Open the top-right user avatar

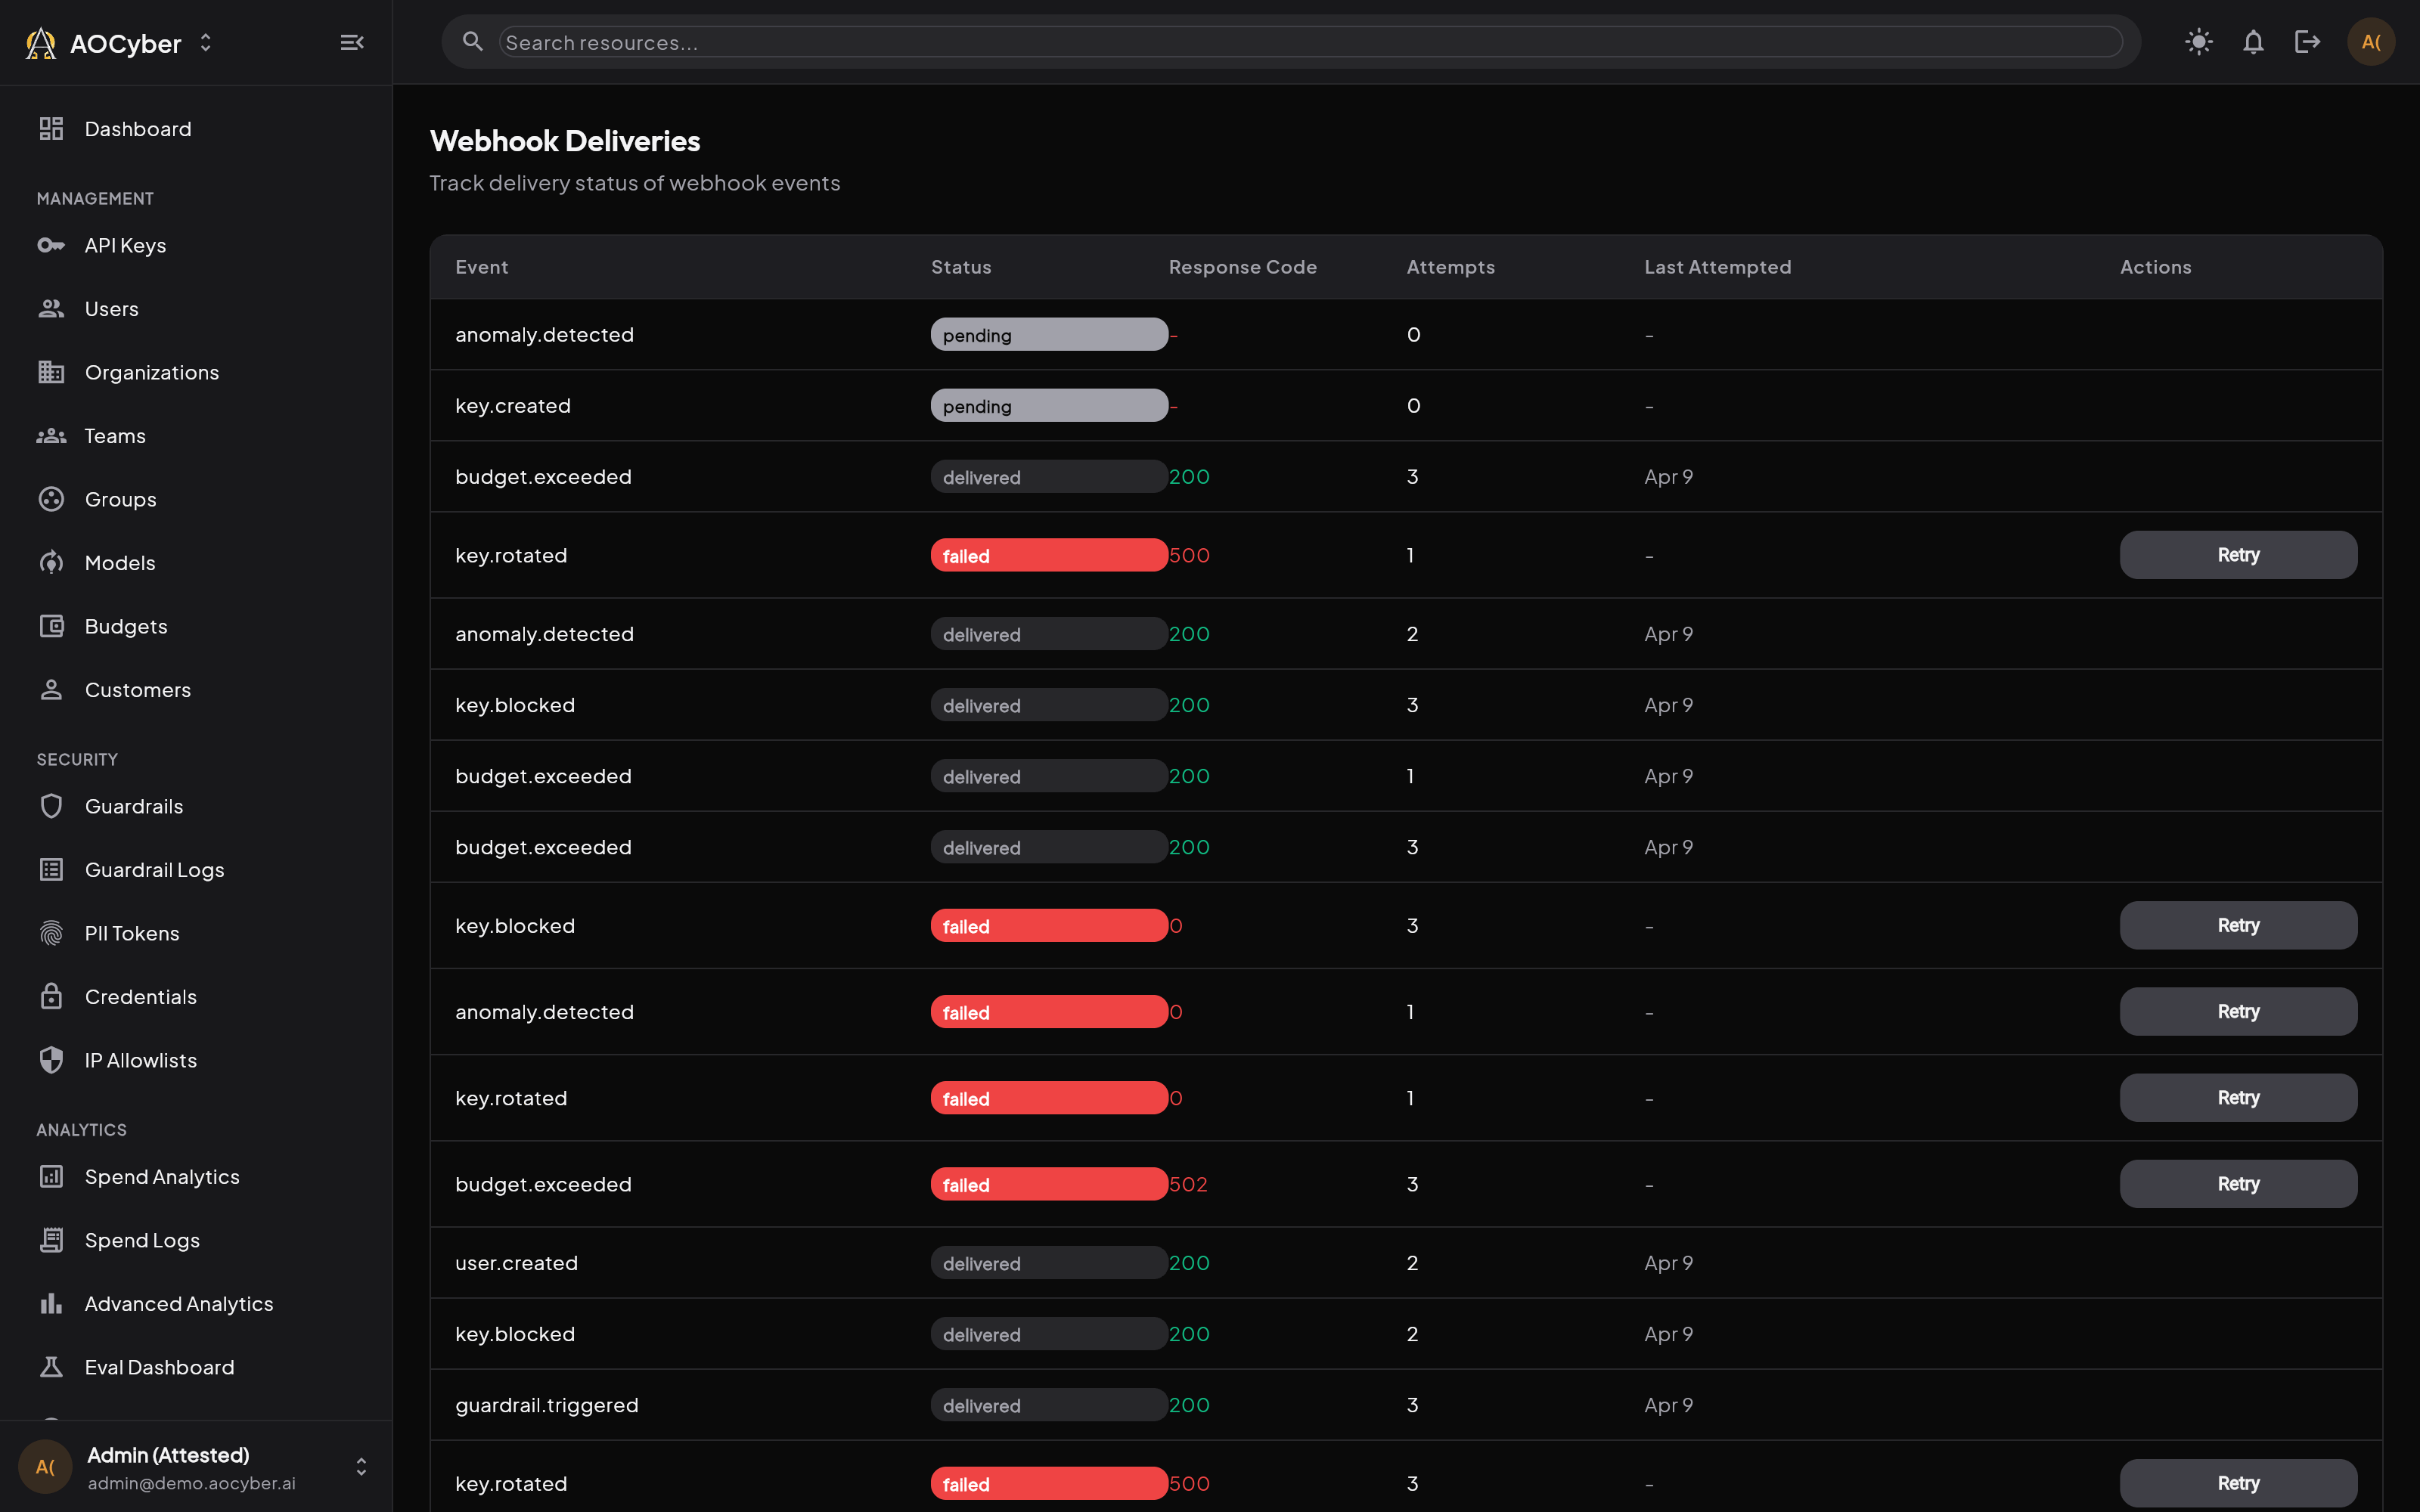click(2371, 42)
